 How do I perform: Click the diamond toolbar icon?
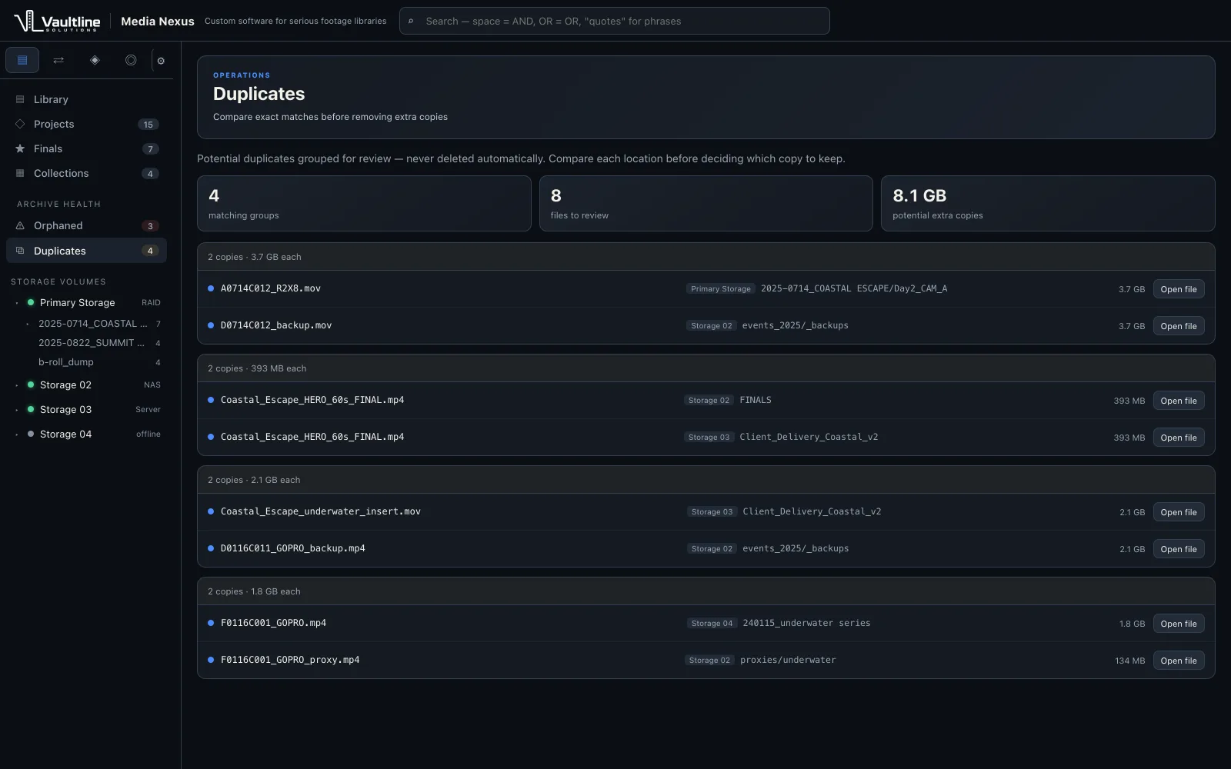[x=95, y=60]
